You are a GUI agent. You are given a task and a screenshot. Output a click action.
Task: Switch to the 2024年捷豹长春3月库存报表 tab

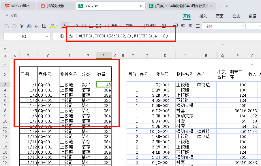coord(181,6)
